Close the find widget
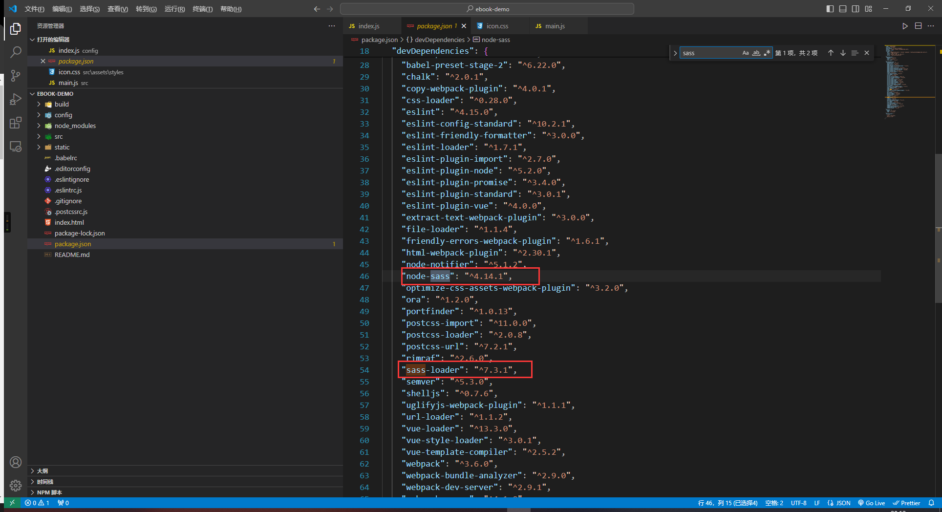 pyautogui.click(x=867, y=53)
